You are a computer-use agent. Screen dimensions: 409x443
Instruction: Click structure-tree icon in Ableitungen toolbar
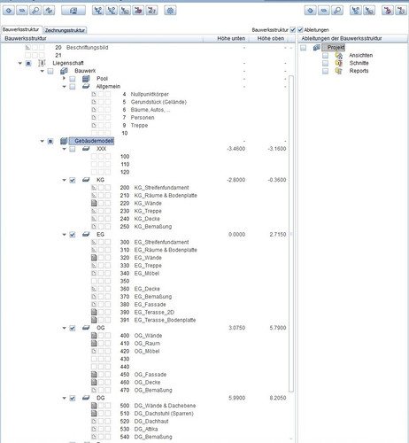[x=356, y=11]
